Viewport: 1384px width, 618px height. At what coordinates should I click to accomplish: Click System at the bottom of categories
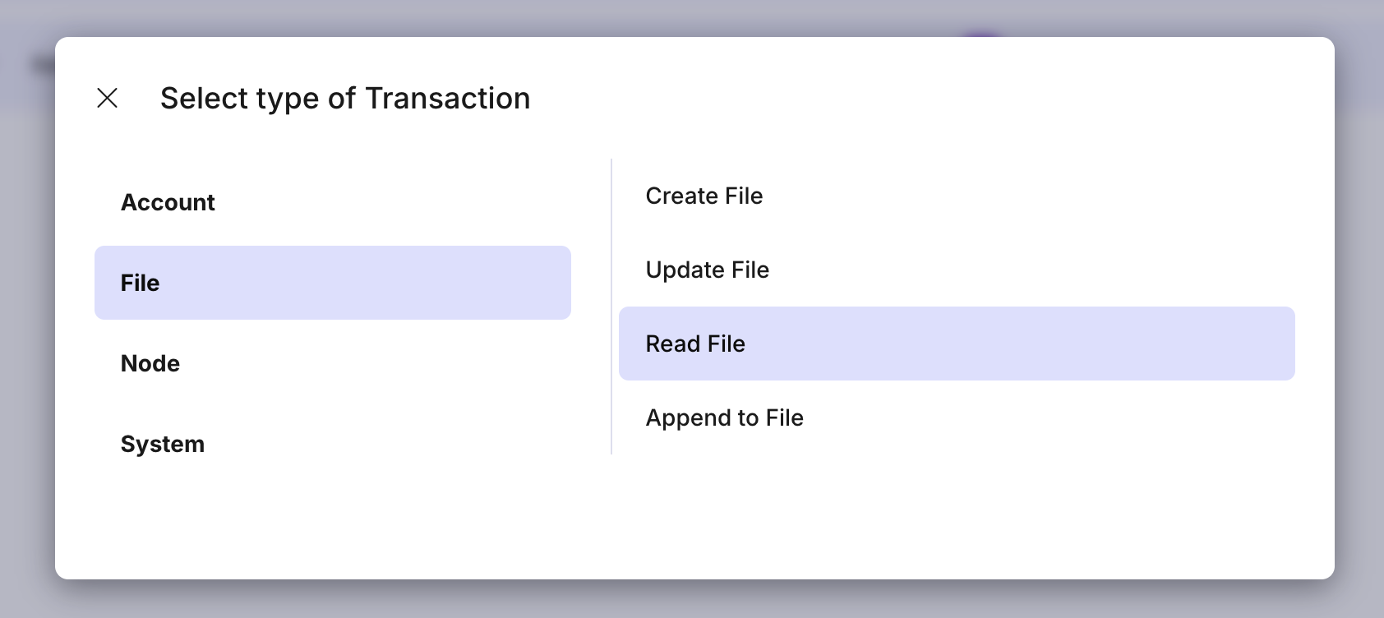pyautogui.click(x=163, y=444)
